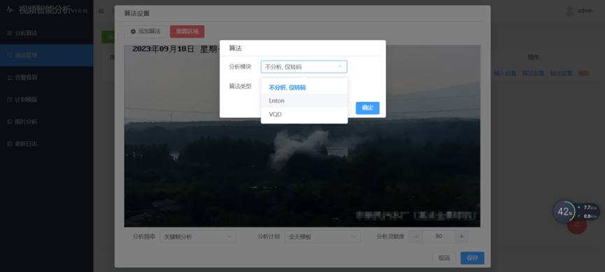Image resolution: width=605 pixels, height=272 pixels.
Task: Open 图片分析 in the sidebar
Action: click(x=47, y=122)
